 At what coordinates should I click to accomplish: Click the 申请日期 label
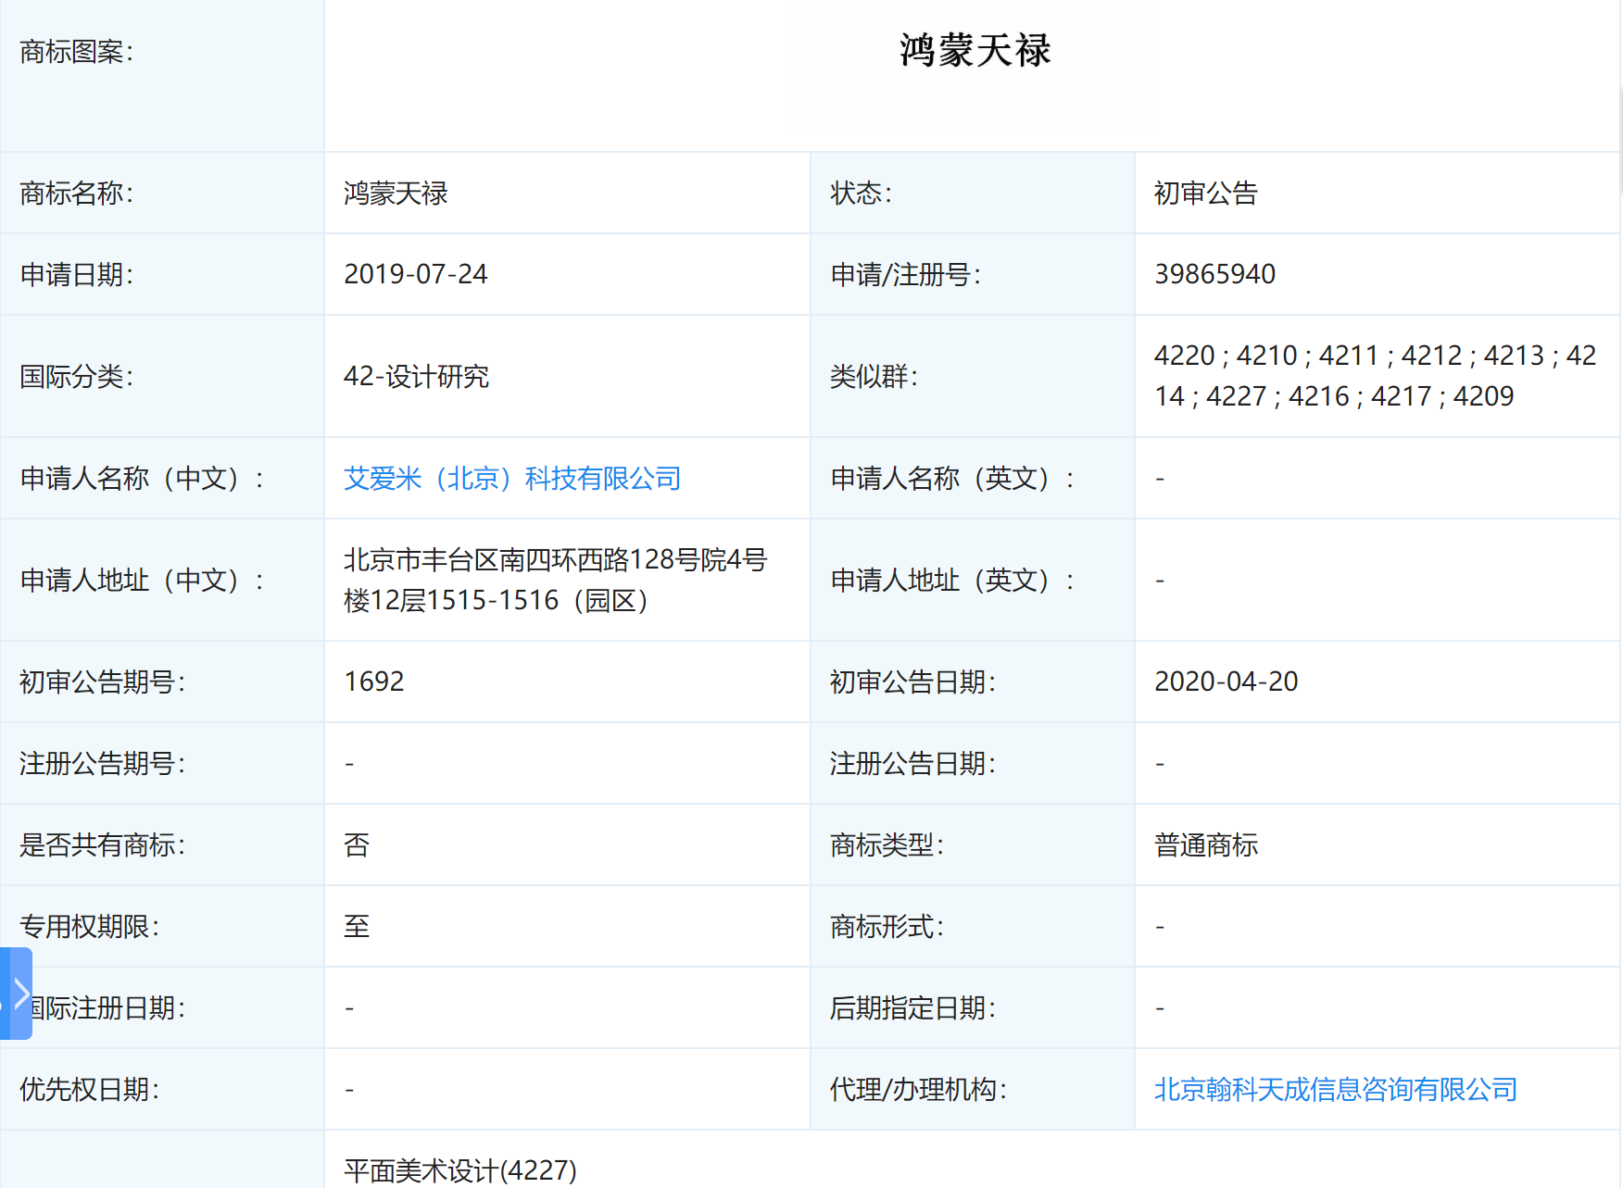coord(77,275)
